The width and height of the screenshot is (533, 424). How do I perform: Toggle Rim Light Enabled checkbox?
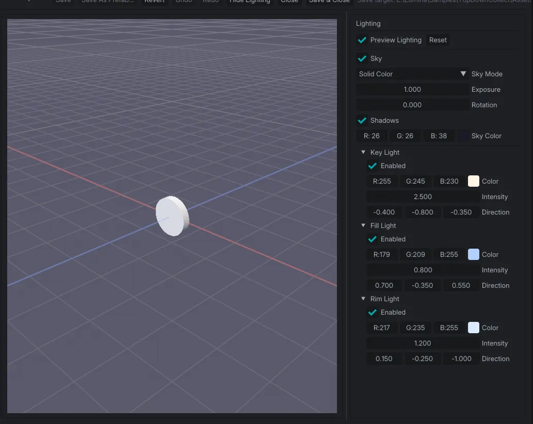(373, 312)
